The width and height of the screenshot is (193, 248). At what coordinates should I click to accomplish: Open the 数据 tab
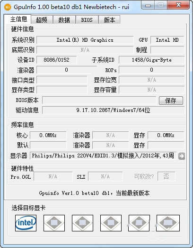(64, 20)
